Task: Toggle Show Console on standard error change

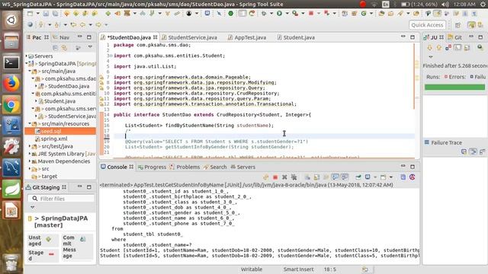Action: [345, 177]
